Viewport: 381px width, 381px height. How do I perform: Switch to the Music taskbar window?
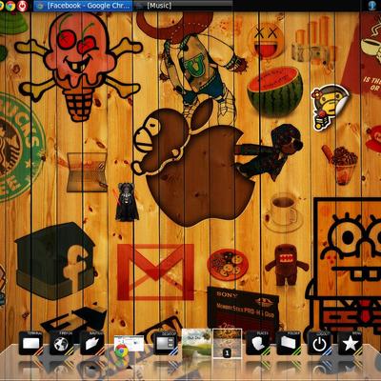pos(183,6)
